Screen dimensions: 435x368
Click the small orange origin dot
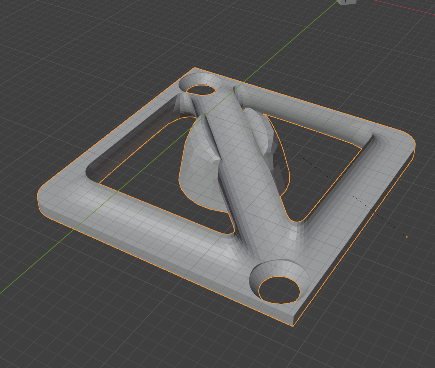[407, 237]
